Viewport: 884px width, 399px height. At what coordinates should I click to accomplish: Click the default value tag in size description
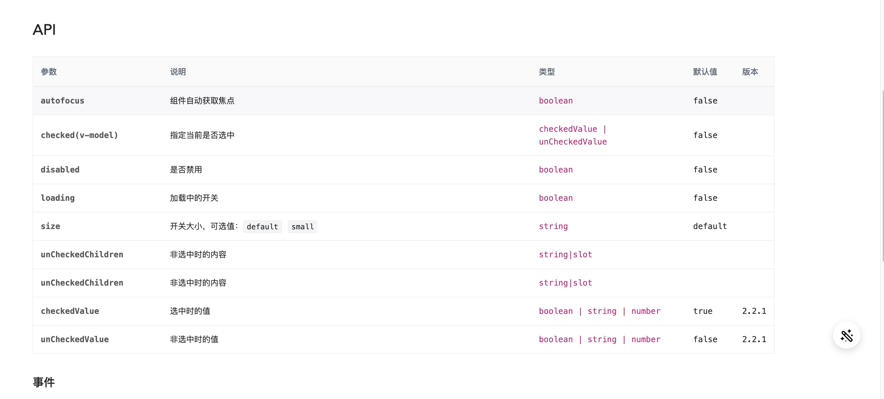tap(262, 227)
